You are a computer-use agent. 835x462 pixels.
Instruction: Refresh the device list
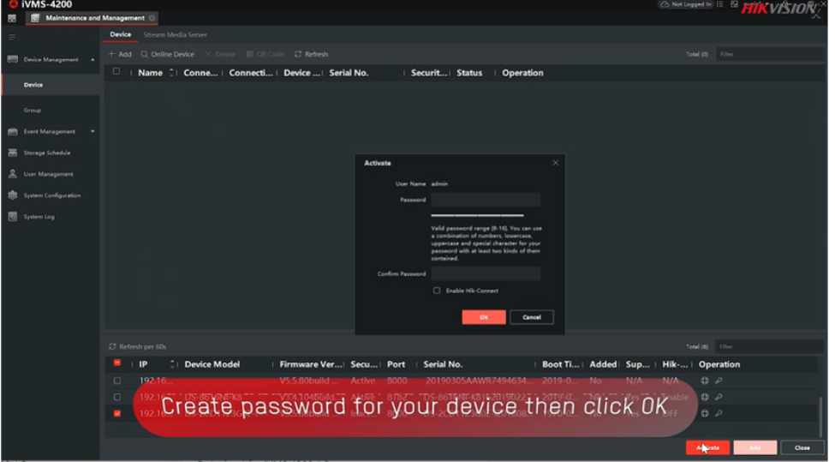[311, 54]
